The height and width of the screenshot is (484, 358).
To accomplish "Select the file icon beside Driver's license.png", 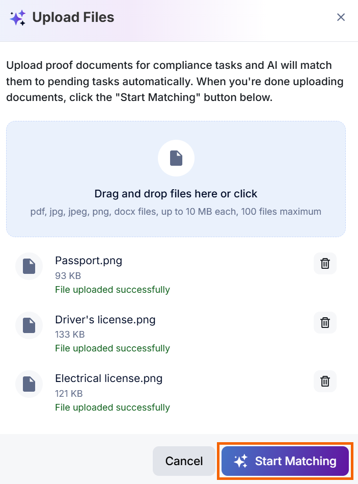I will (29, 325).
